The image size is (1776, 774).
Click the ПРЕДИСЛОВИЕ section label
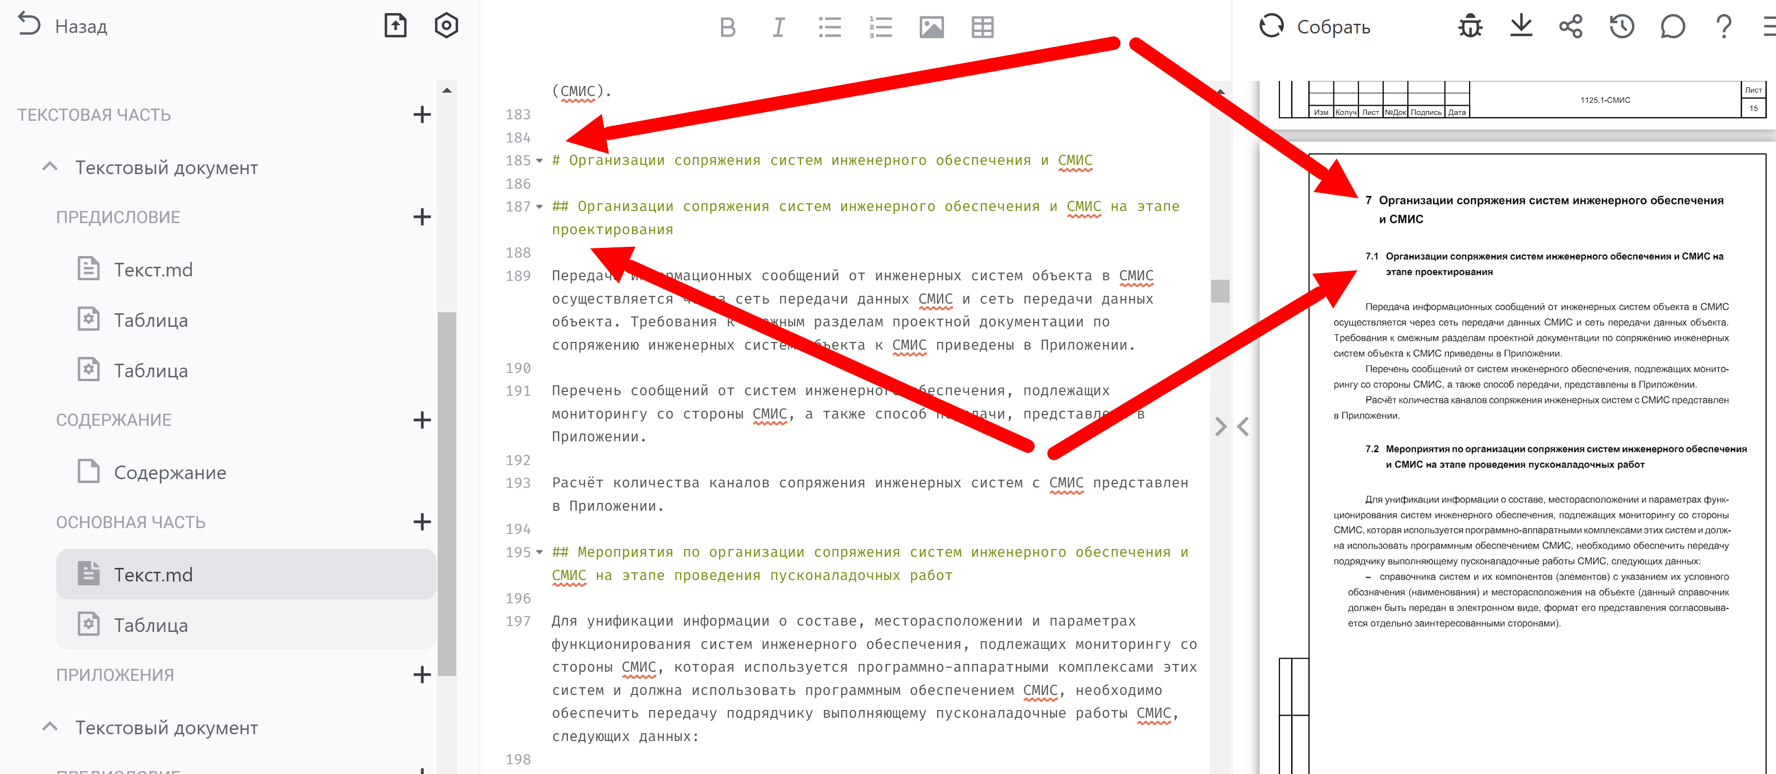(118, 217)
